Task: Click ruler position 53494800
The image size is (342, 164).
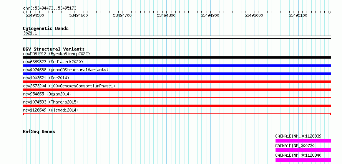Action: tap(166, 15)
